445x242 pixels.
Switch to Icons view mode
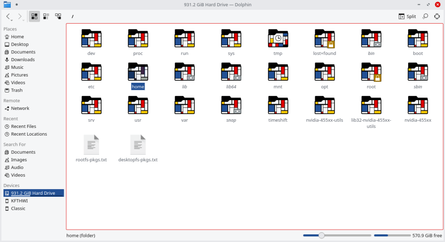pos(34,16)
